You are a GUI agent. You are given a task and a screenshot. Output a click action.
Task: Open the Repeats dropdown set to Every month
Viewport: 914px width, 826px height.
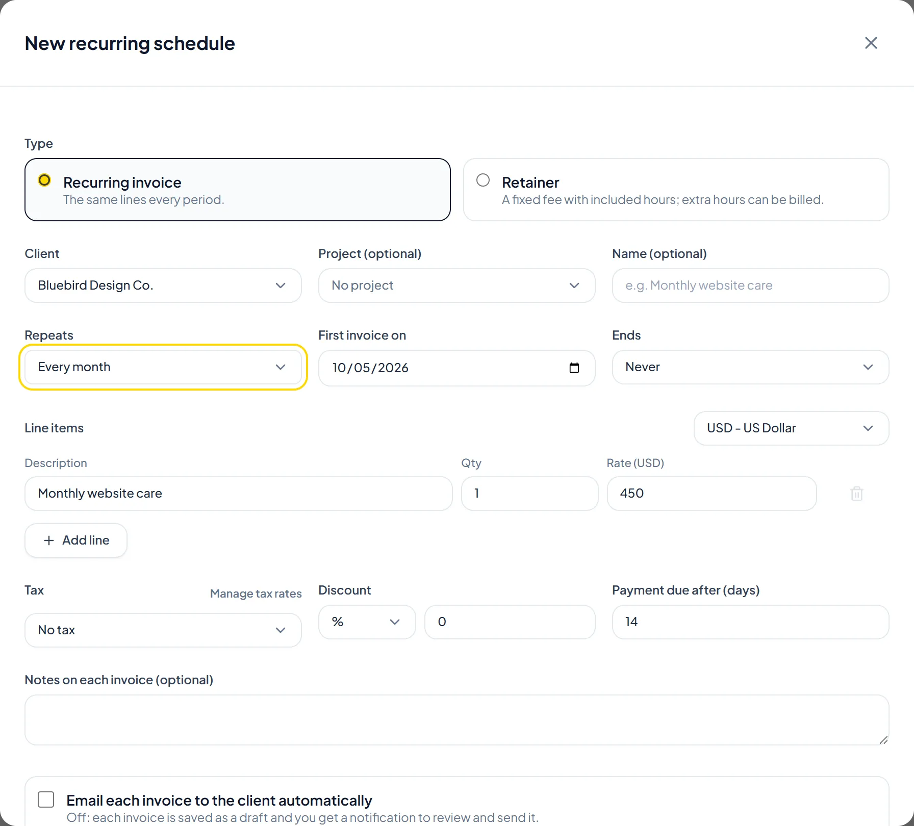click(x=163, y=367)
